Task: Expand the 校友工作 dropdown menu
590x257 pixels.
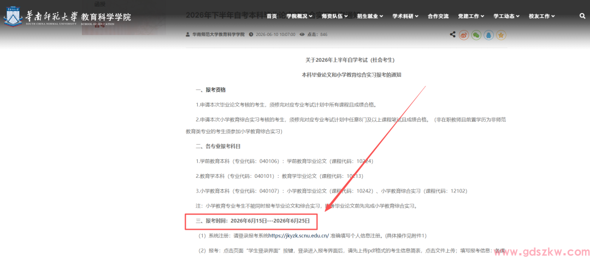Action: (x=542, y=16)
